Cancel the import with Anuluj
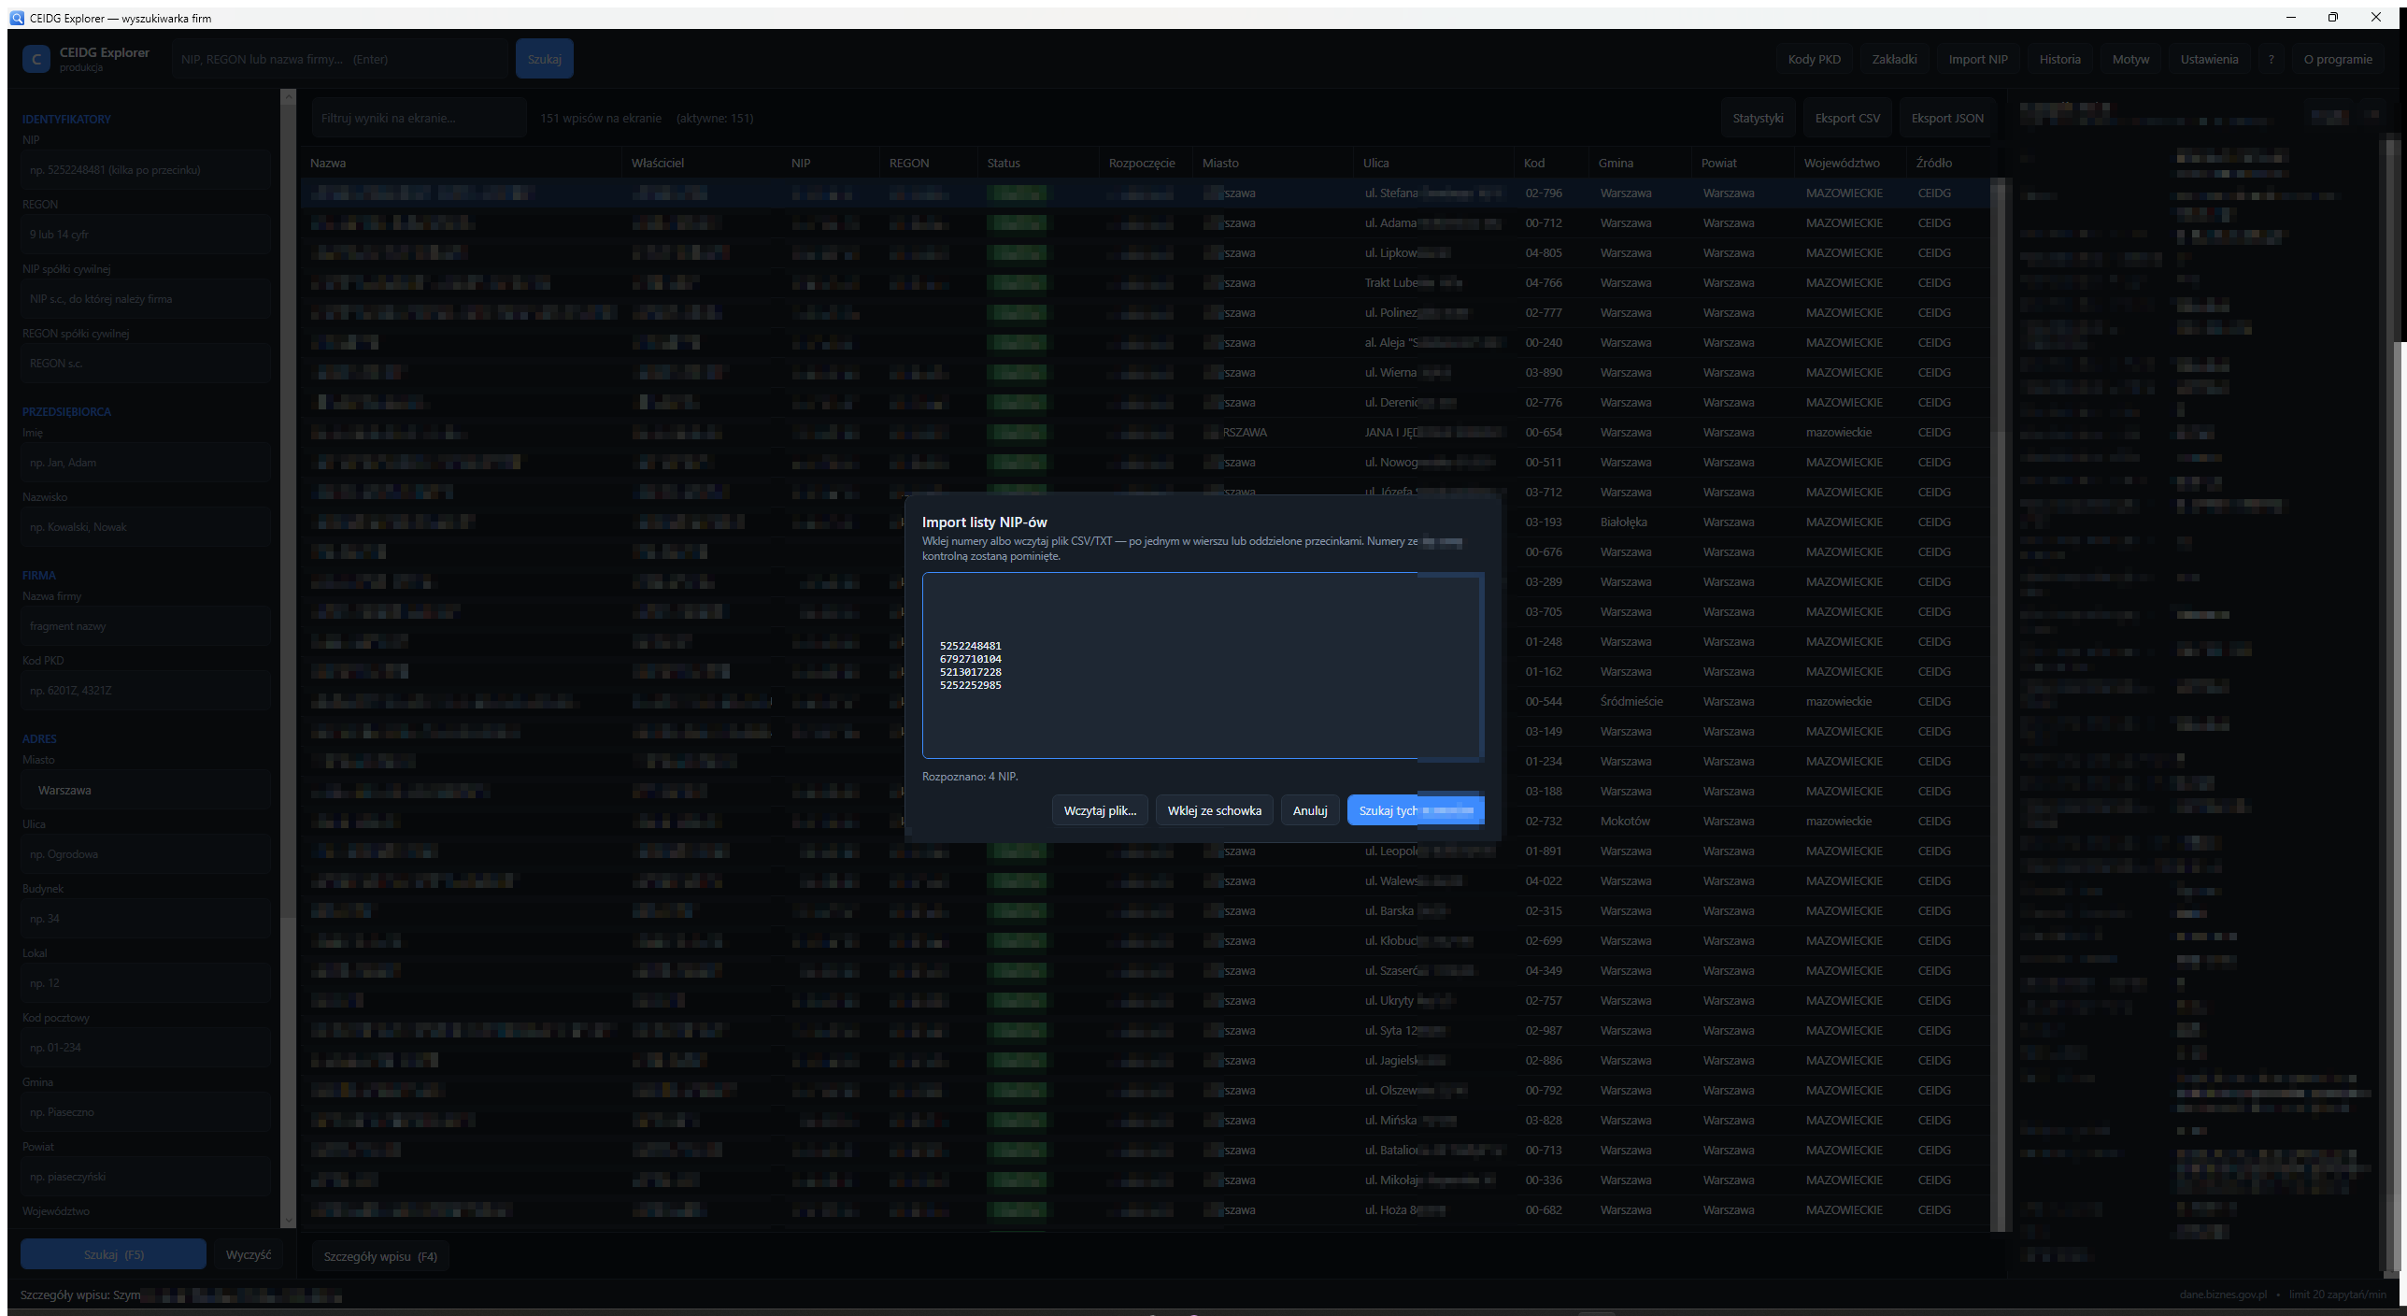The width and height of the screenshot is (2407, 1316). pos(1309,810)
